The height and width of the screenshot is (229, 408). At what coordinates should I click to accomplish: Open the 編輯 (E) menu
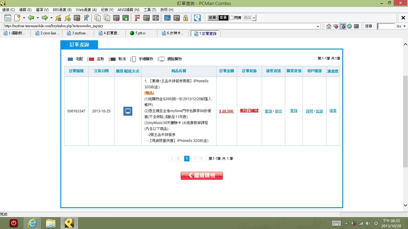[x=25, y=10]
